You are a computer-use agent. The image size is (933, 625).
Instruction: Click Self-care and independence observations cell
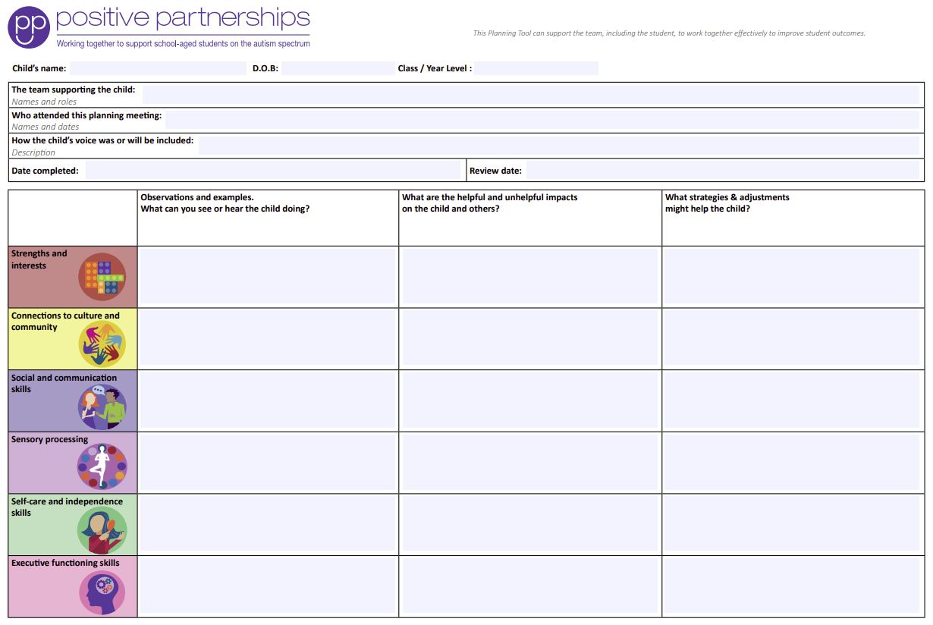[269, 524]
